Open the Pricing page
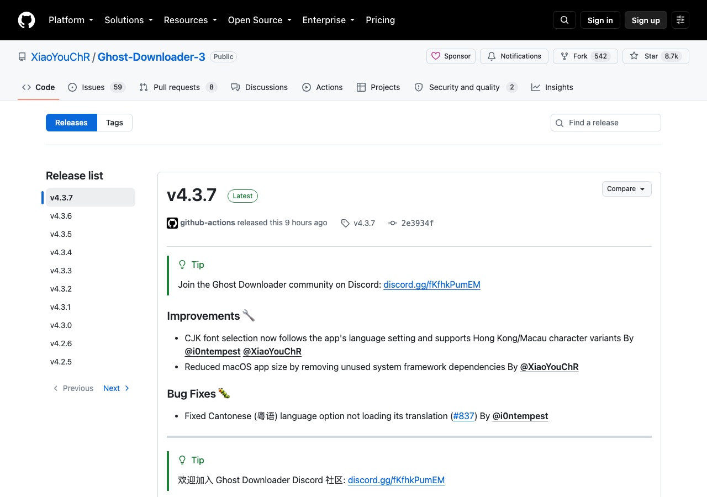The height and width of the screenshot is (497, 707). click(381, 20)
